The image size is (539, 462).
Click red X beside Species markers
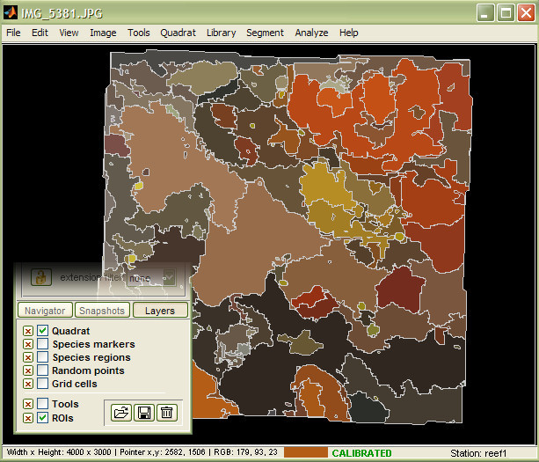28,344
